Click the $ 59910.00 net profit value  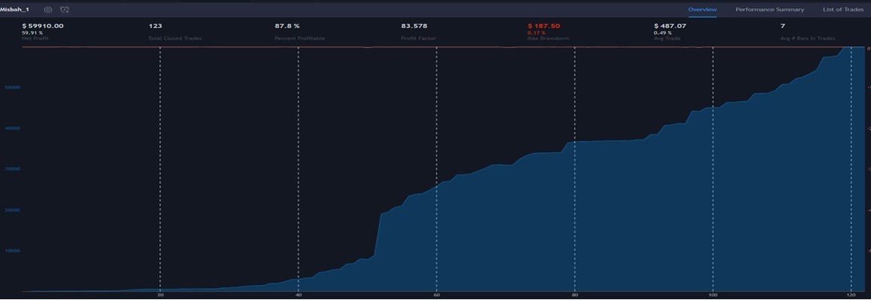tap(42, 26)
